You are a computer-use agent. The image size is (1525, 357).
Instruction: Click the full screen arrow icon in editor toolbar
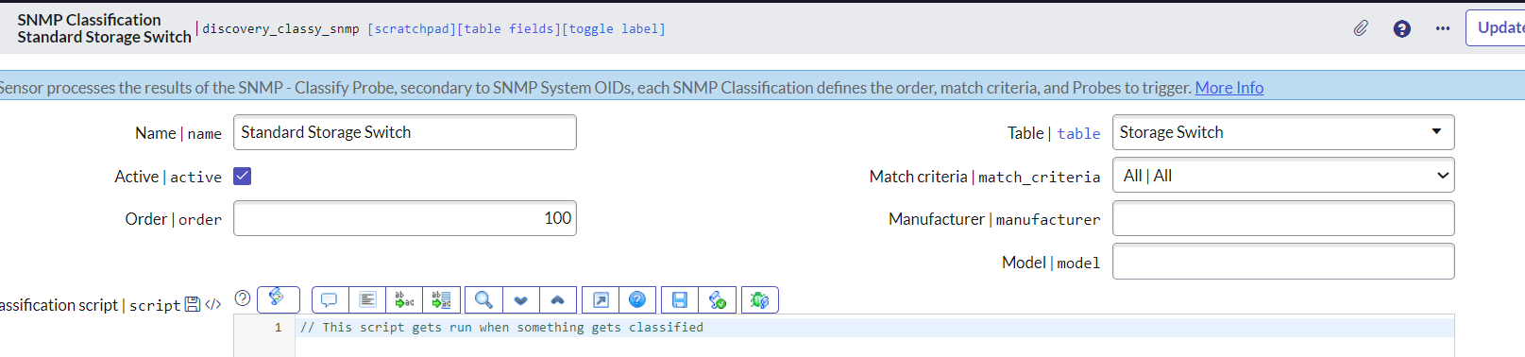601,300
